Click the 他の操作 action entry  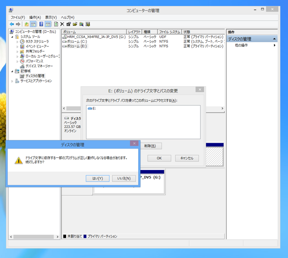(241, 45)
